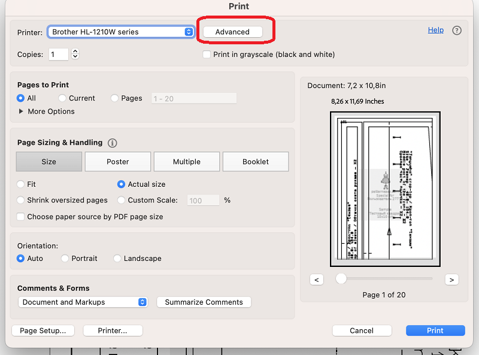479x355 pixels.
Task: Open the Printer selection dropdown
Action: pos(121,32)
